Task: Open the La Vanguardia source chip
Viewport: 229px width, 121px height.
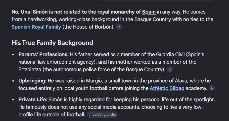Action: click(102, 114)
